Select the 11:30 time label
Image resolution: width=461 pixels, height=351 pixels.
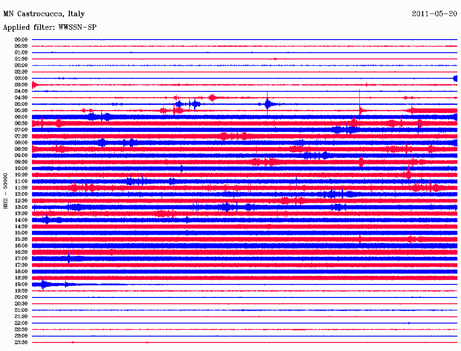coord(21,188)
